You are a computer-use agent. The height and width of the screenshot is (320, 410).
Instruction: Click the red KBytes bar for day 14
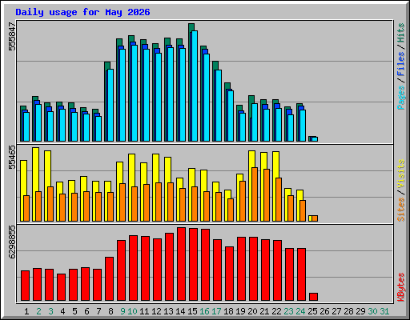tap(181, 264)
